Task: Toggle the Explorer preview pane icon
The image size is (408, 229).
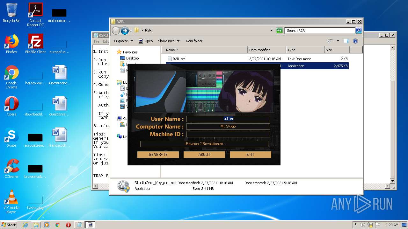Action: (346, 41)
